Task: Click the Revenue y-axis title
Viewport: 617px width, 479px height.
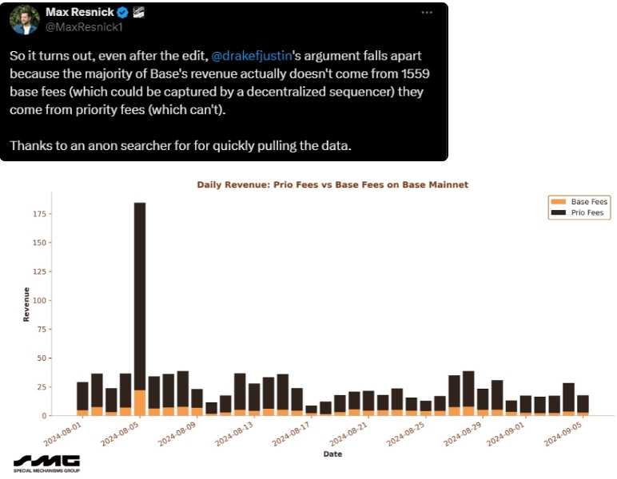Action: 26,304
